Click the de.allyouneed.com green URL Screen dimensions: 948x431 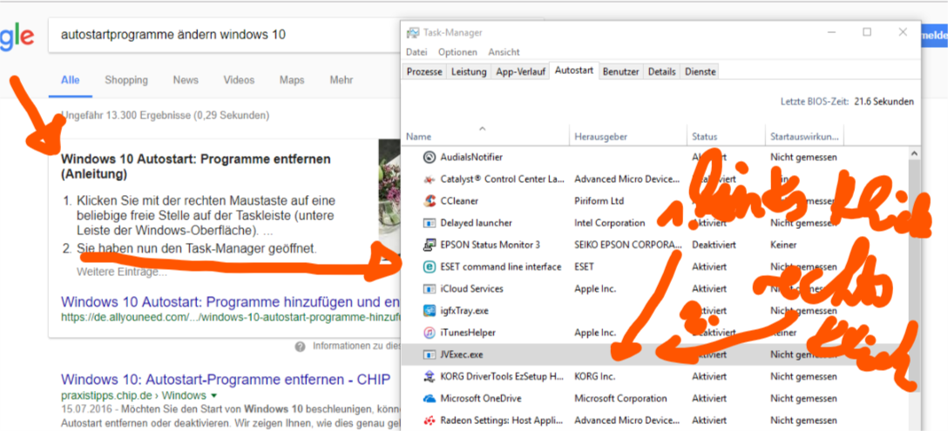[x=230, y=316]
